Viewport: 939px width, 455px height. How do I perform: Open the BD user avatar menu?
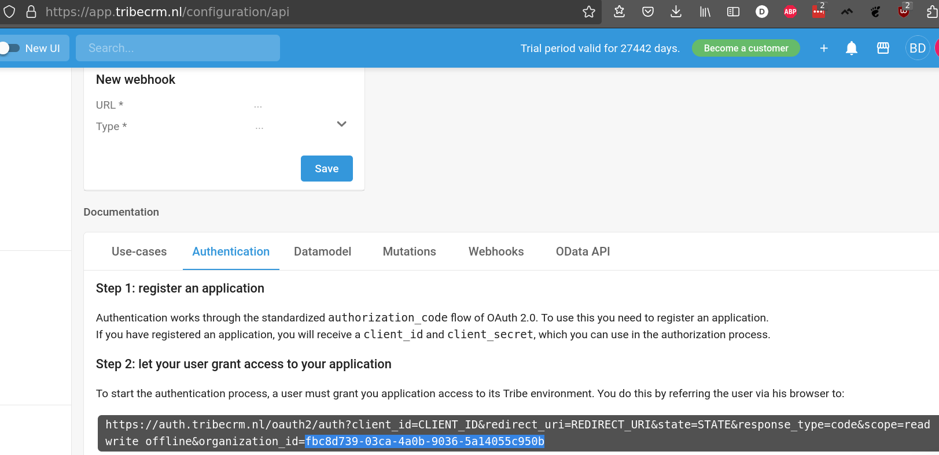coord(918,49)
